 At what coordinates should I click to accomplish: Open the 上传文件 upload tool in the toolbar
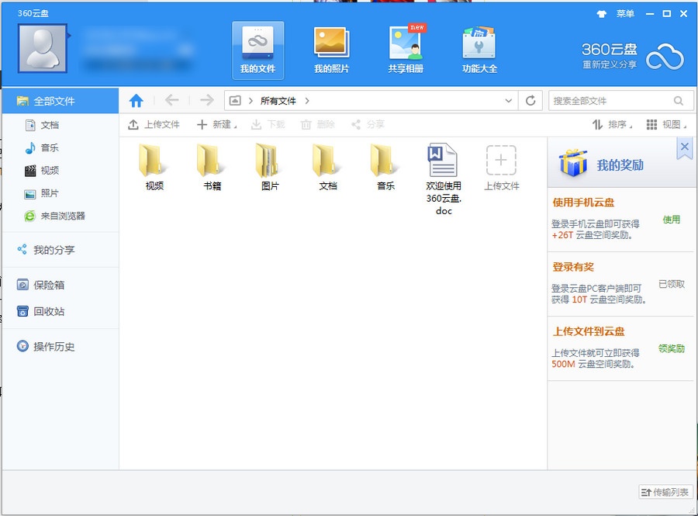pos(154,124)
